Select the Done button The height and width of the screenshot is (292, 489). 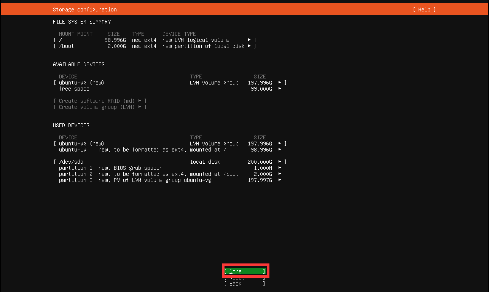245,271
